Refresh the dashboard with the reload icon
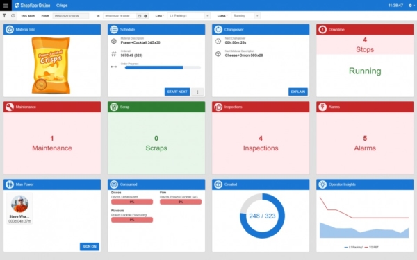Image resolution: width=417 pixels, height=260 pixels. pyautogui.click(x=13, y=16)
